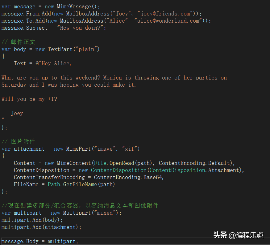Click File.OpenRead in Content assignment

[114, 163]
